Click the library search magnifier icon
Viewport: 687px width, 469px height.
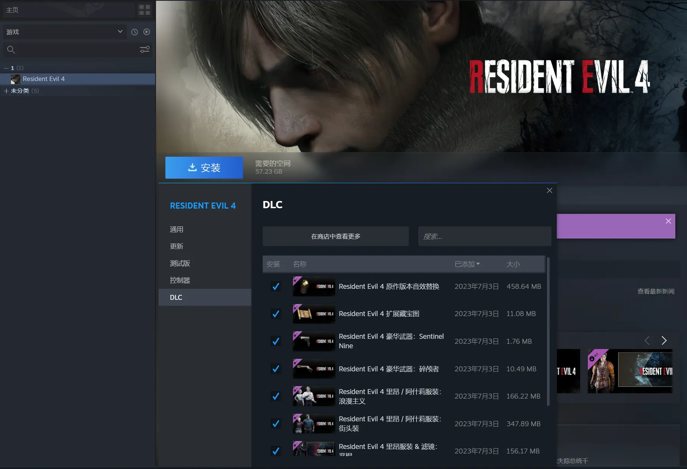point(11,50)
